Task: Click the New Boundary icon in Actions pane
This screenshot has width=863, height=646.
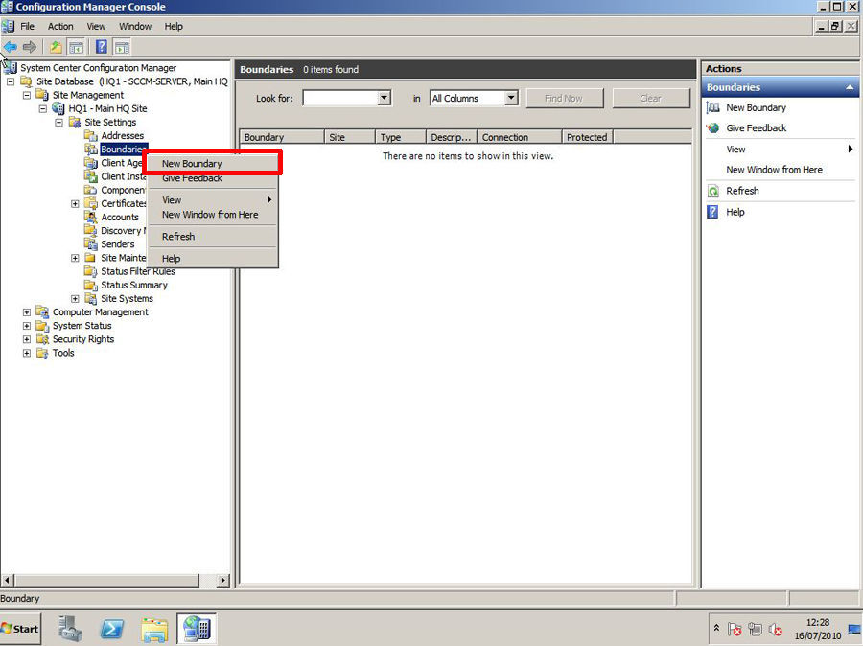Action: click(x=713, y=108)
